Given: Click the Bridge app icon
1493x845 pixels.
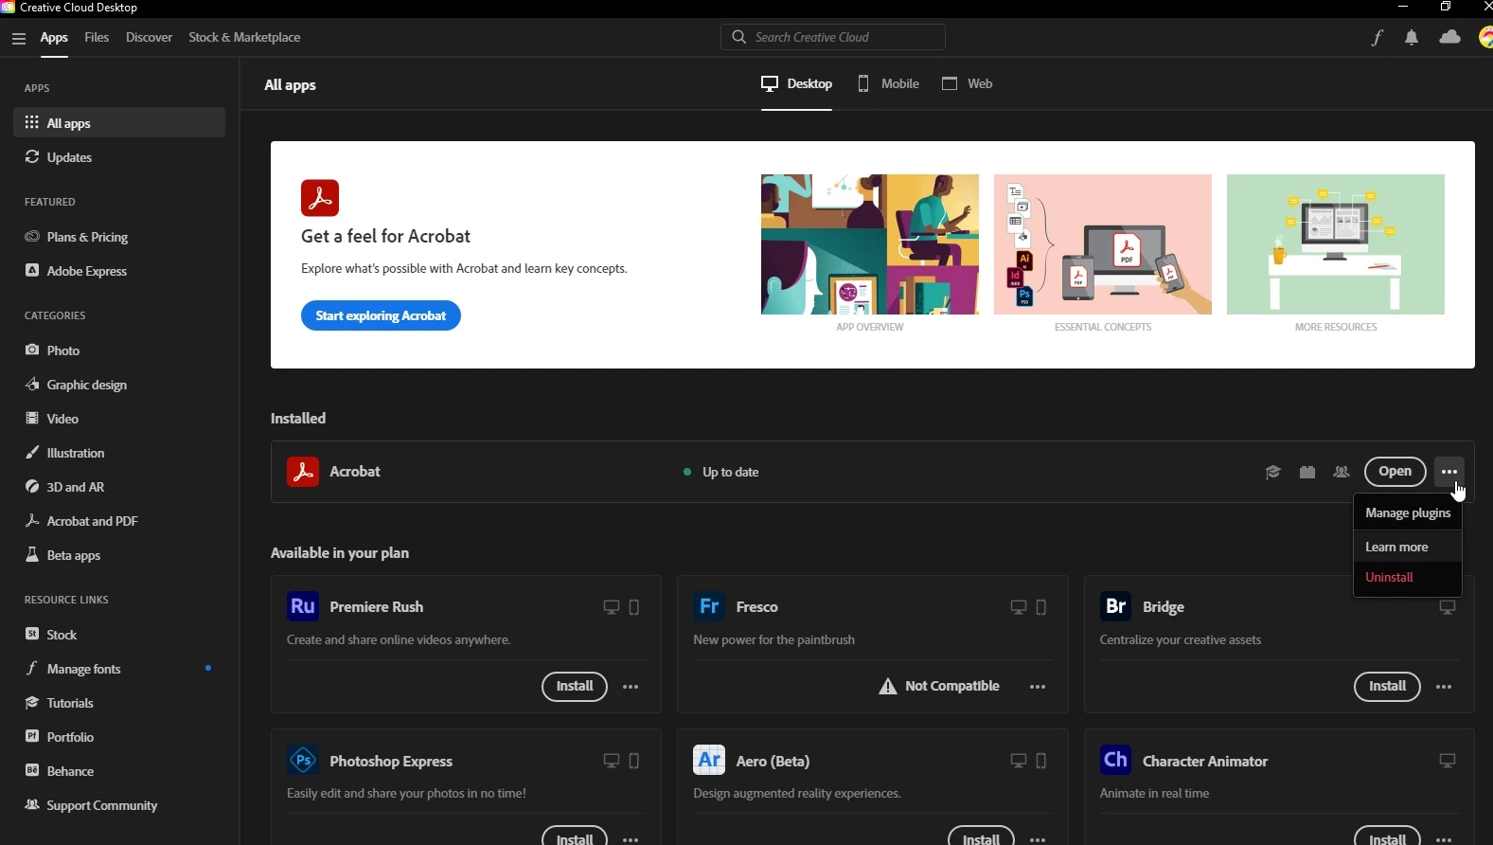Looking at the screenshot, I should (x=1116, y=606).
